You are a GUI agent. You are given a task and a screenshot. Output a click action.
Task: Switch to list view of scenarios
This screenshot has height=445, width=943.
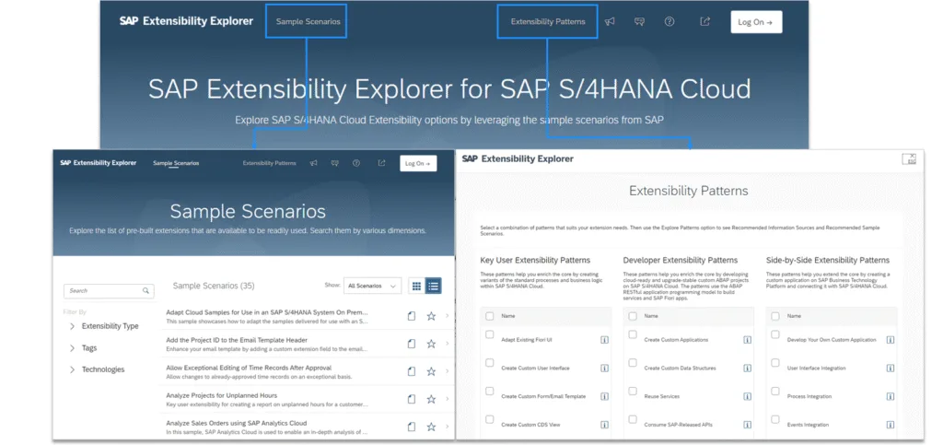click(x=433, y=287)
